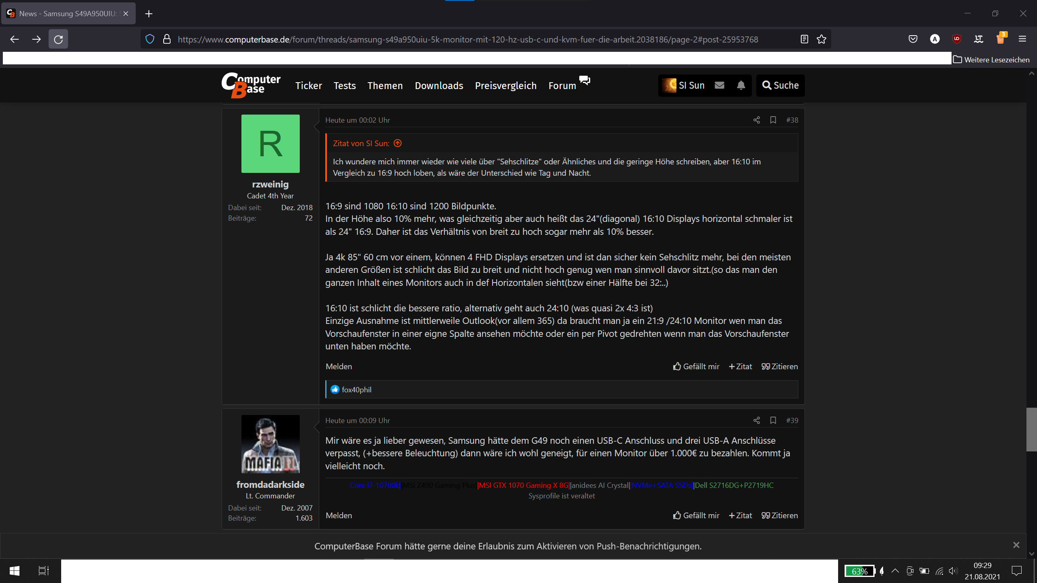The width and height of the screenshot is (1037, 583).
Task: Go to the Downloads section
Action: click(439, 85)
